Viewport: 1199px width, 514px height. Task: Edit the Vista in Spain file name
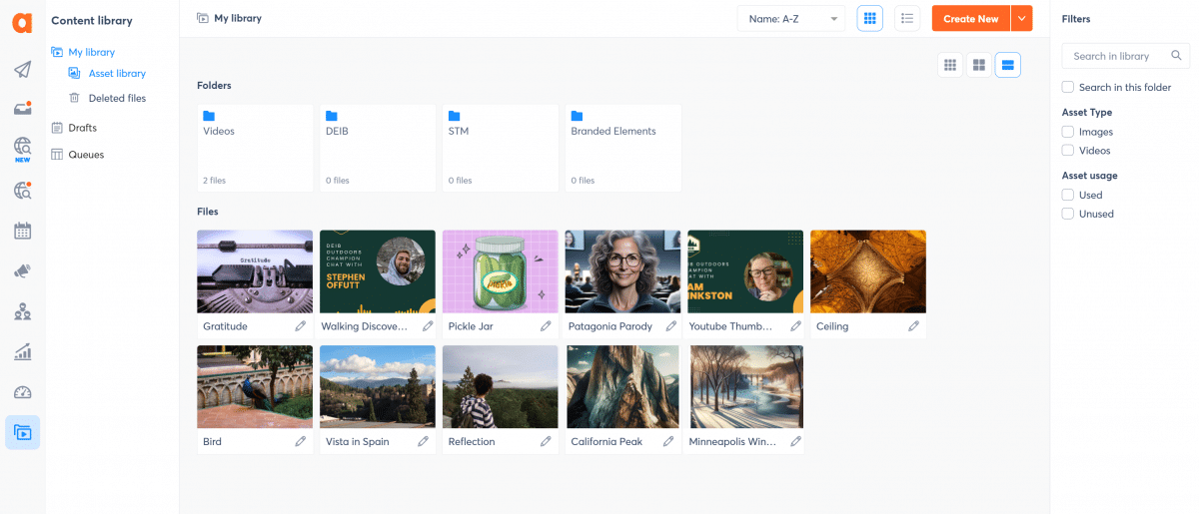click(423, 441)
